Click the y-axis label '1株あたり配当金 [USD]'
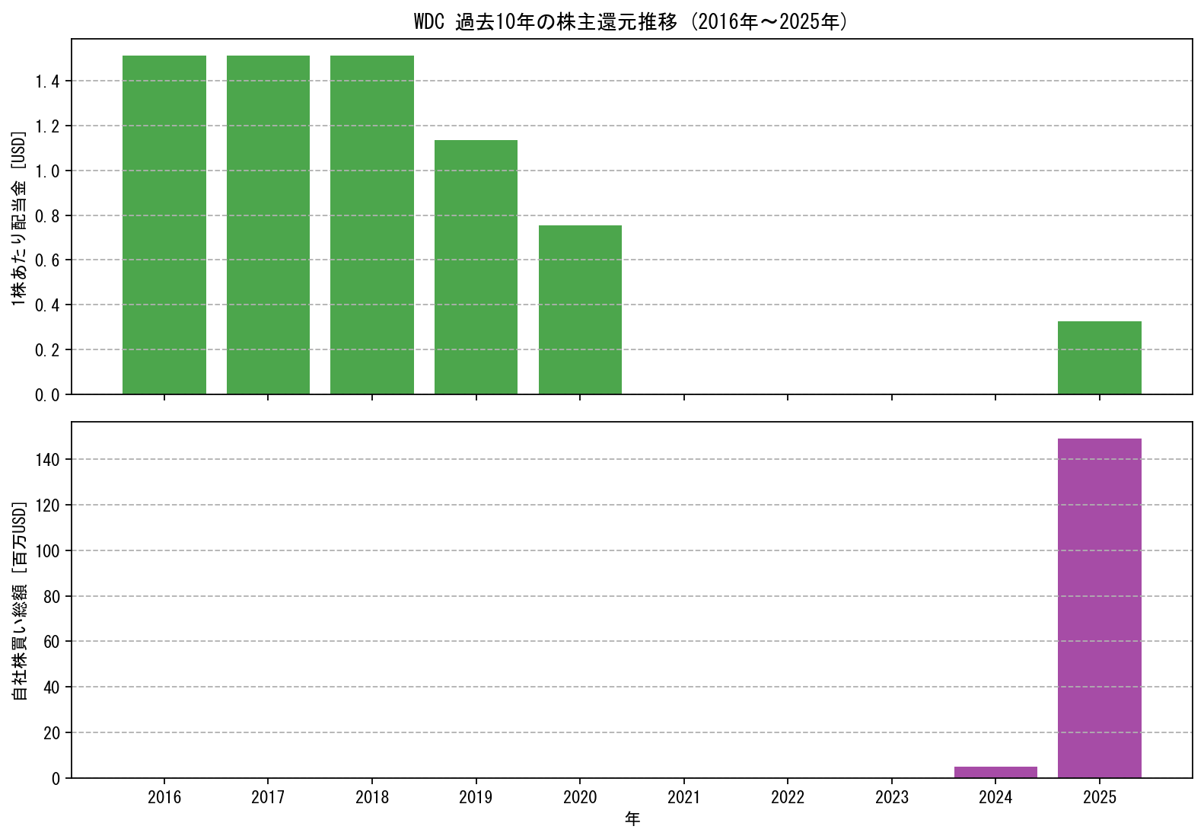 (x=19, y=219)
